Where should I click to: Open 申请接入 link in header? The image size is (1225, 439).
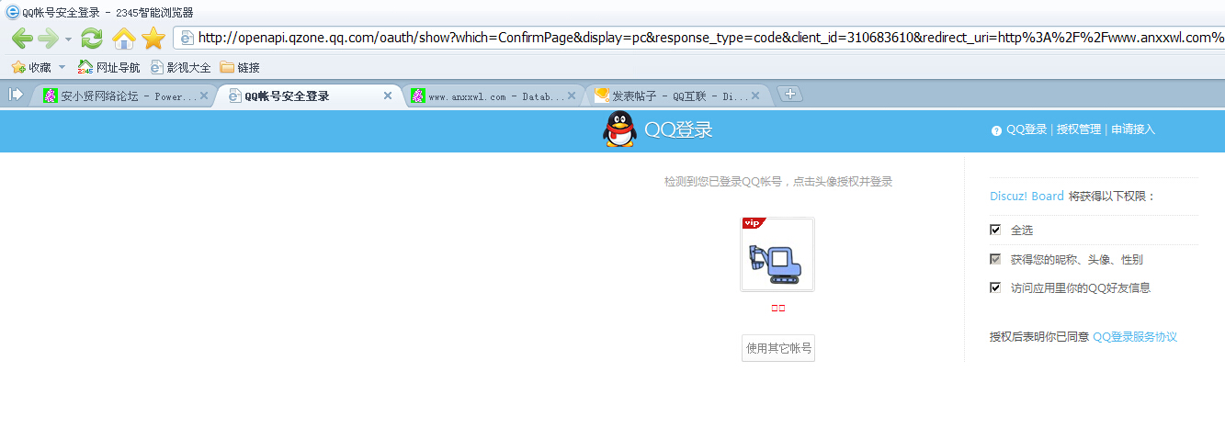pyautogui.click(x=1133, y=129)
